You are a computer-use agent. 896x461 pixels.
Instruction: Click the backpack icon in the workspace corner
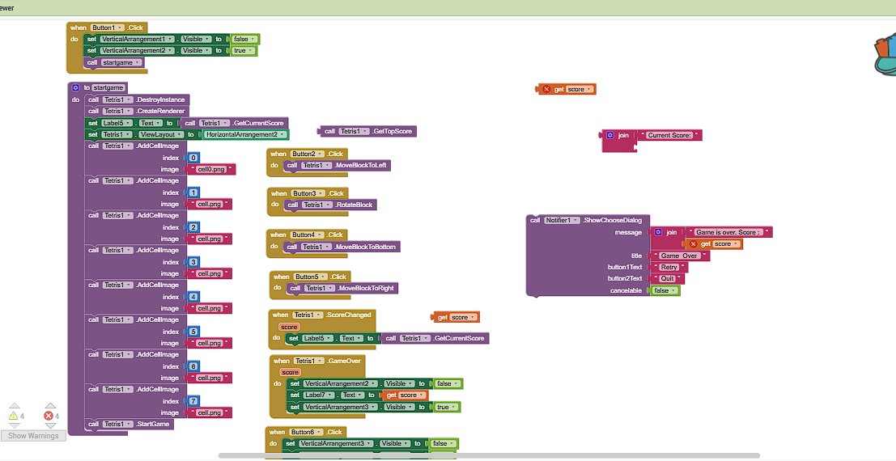tap(885, 55)
